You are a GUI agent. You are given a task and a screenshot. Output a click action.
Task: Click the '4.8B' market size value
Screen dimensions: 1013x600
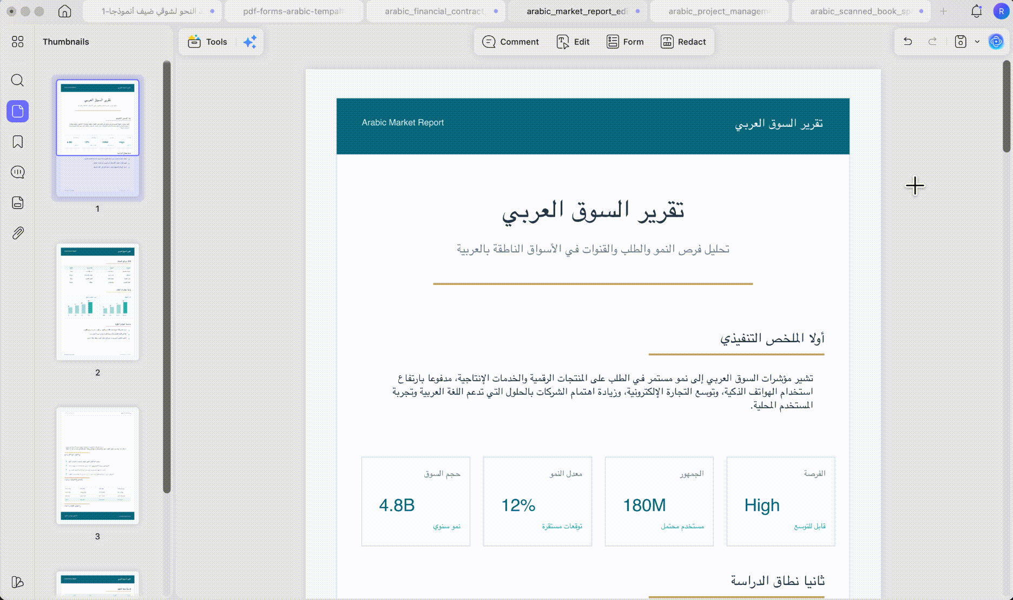pyautogui.click(x=397, y=505)
